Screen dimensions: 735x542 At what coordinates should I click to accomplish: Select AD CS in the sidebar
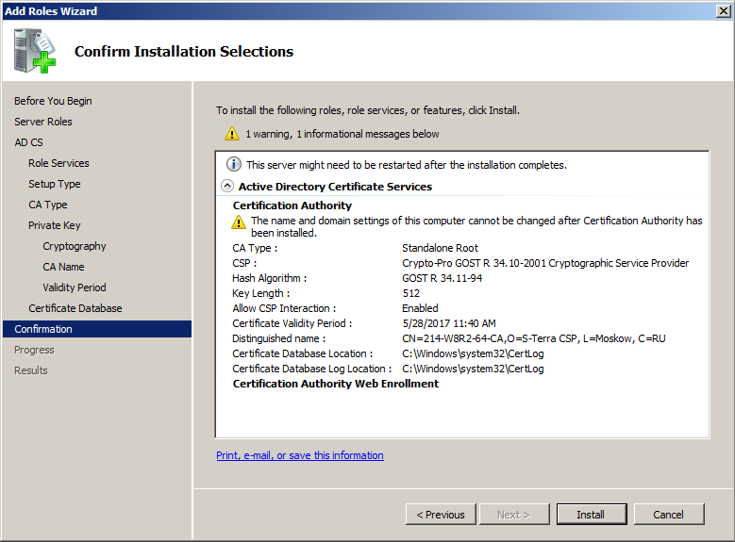tap(28, 142)
